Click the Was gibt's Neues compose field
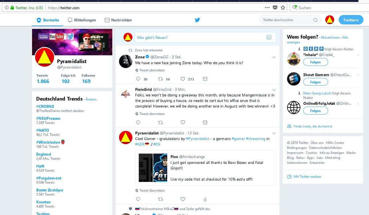The height and width of the screenshot is (215, 369). (x=205, y=37)
